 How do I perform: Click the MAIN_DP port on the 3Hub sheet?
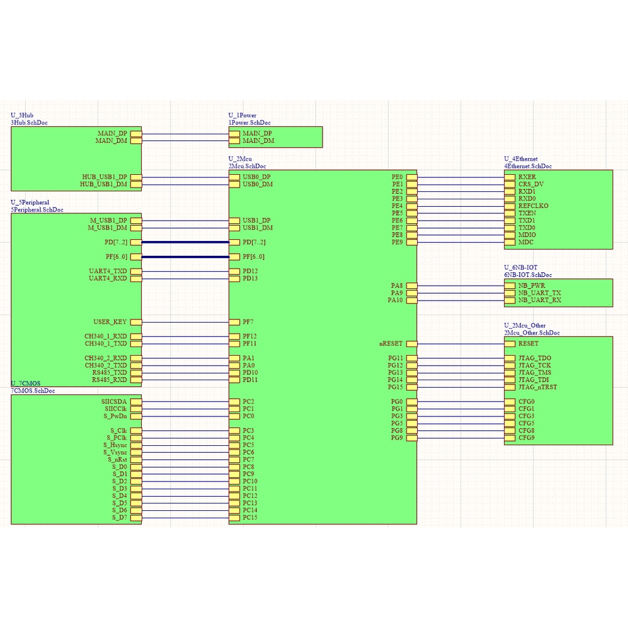136,133
